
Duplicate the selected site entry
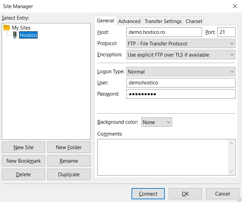click(x=69, y=175)
